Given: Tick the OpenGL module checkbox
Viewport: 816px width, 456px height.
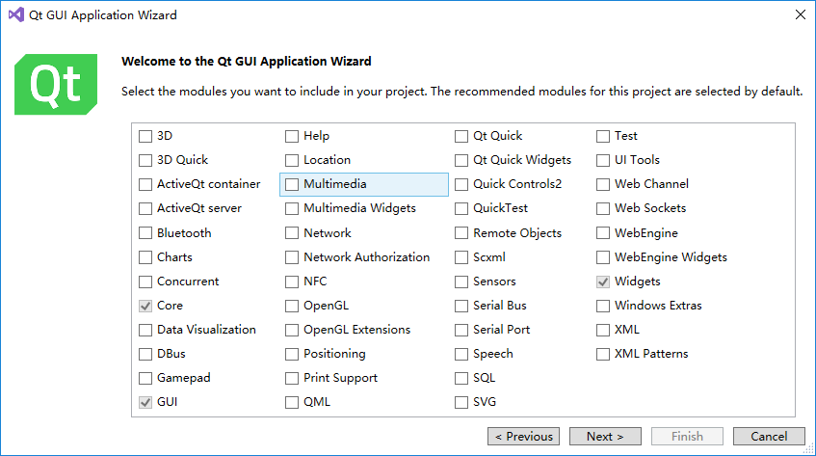Looking at the screenshot, I should click(x=292, y=306).
